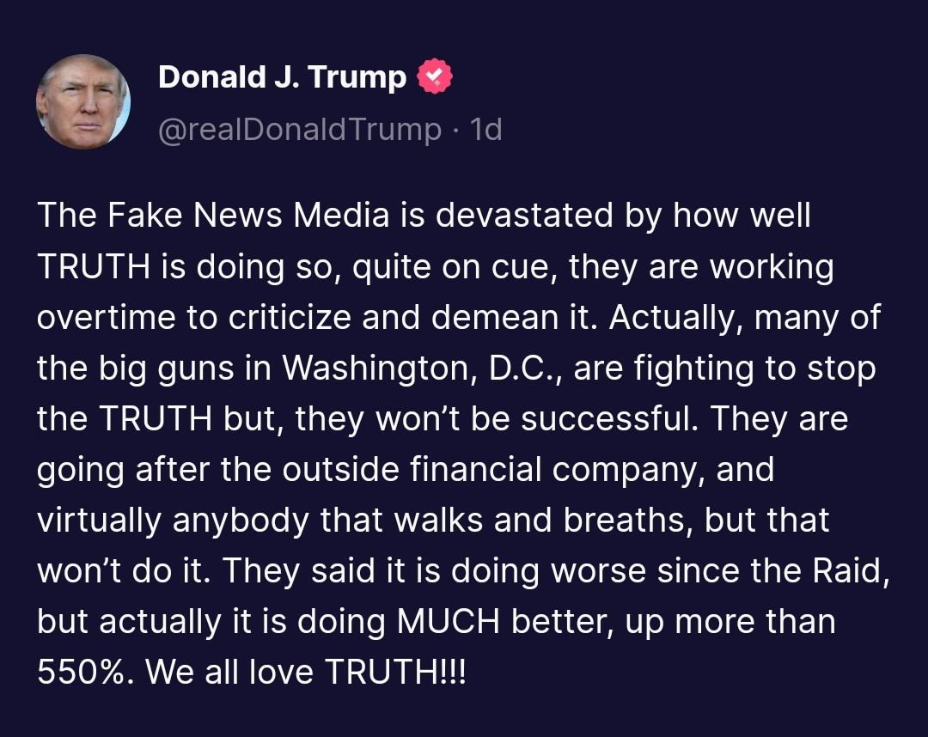Click the verified checkmark badge
The height and width of the screenshot is (737, 928).
[435, 77]
